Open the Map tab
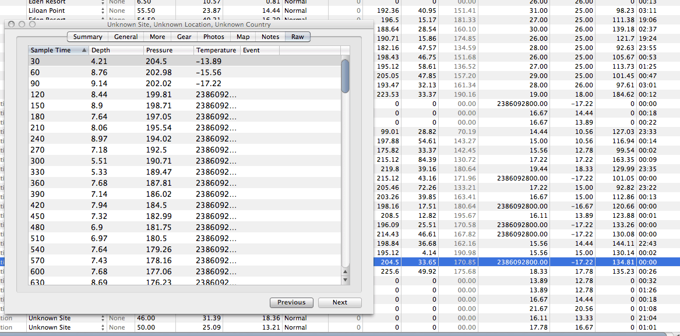 (x=243, y=37)
